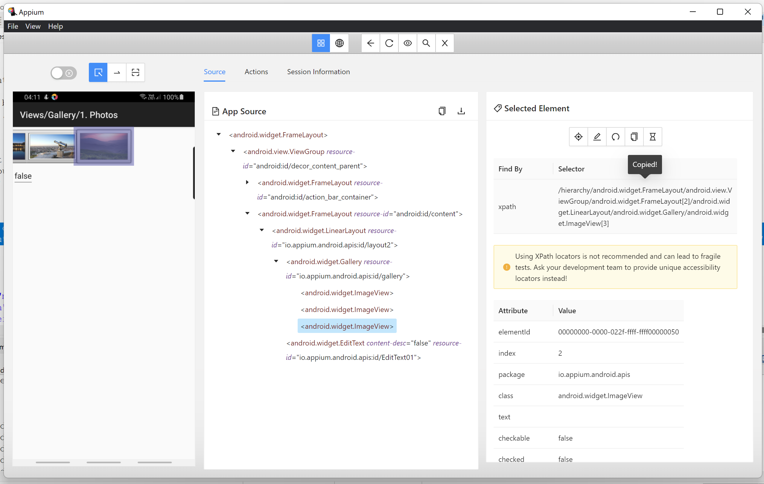Collapse the root FrameLayout node

click(x=218, y=135)
